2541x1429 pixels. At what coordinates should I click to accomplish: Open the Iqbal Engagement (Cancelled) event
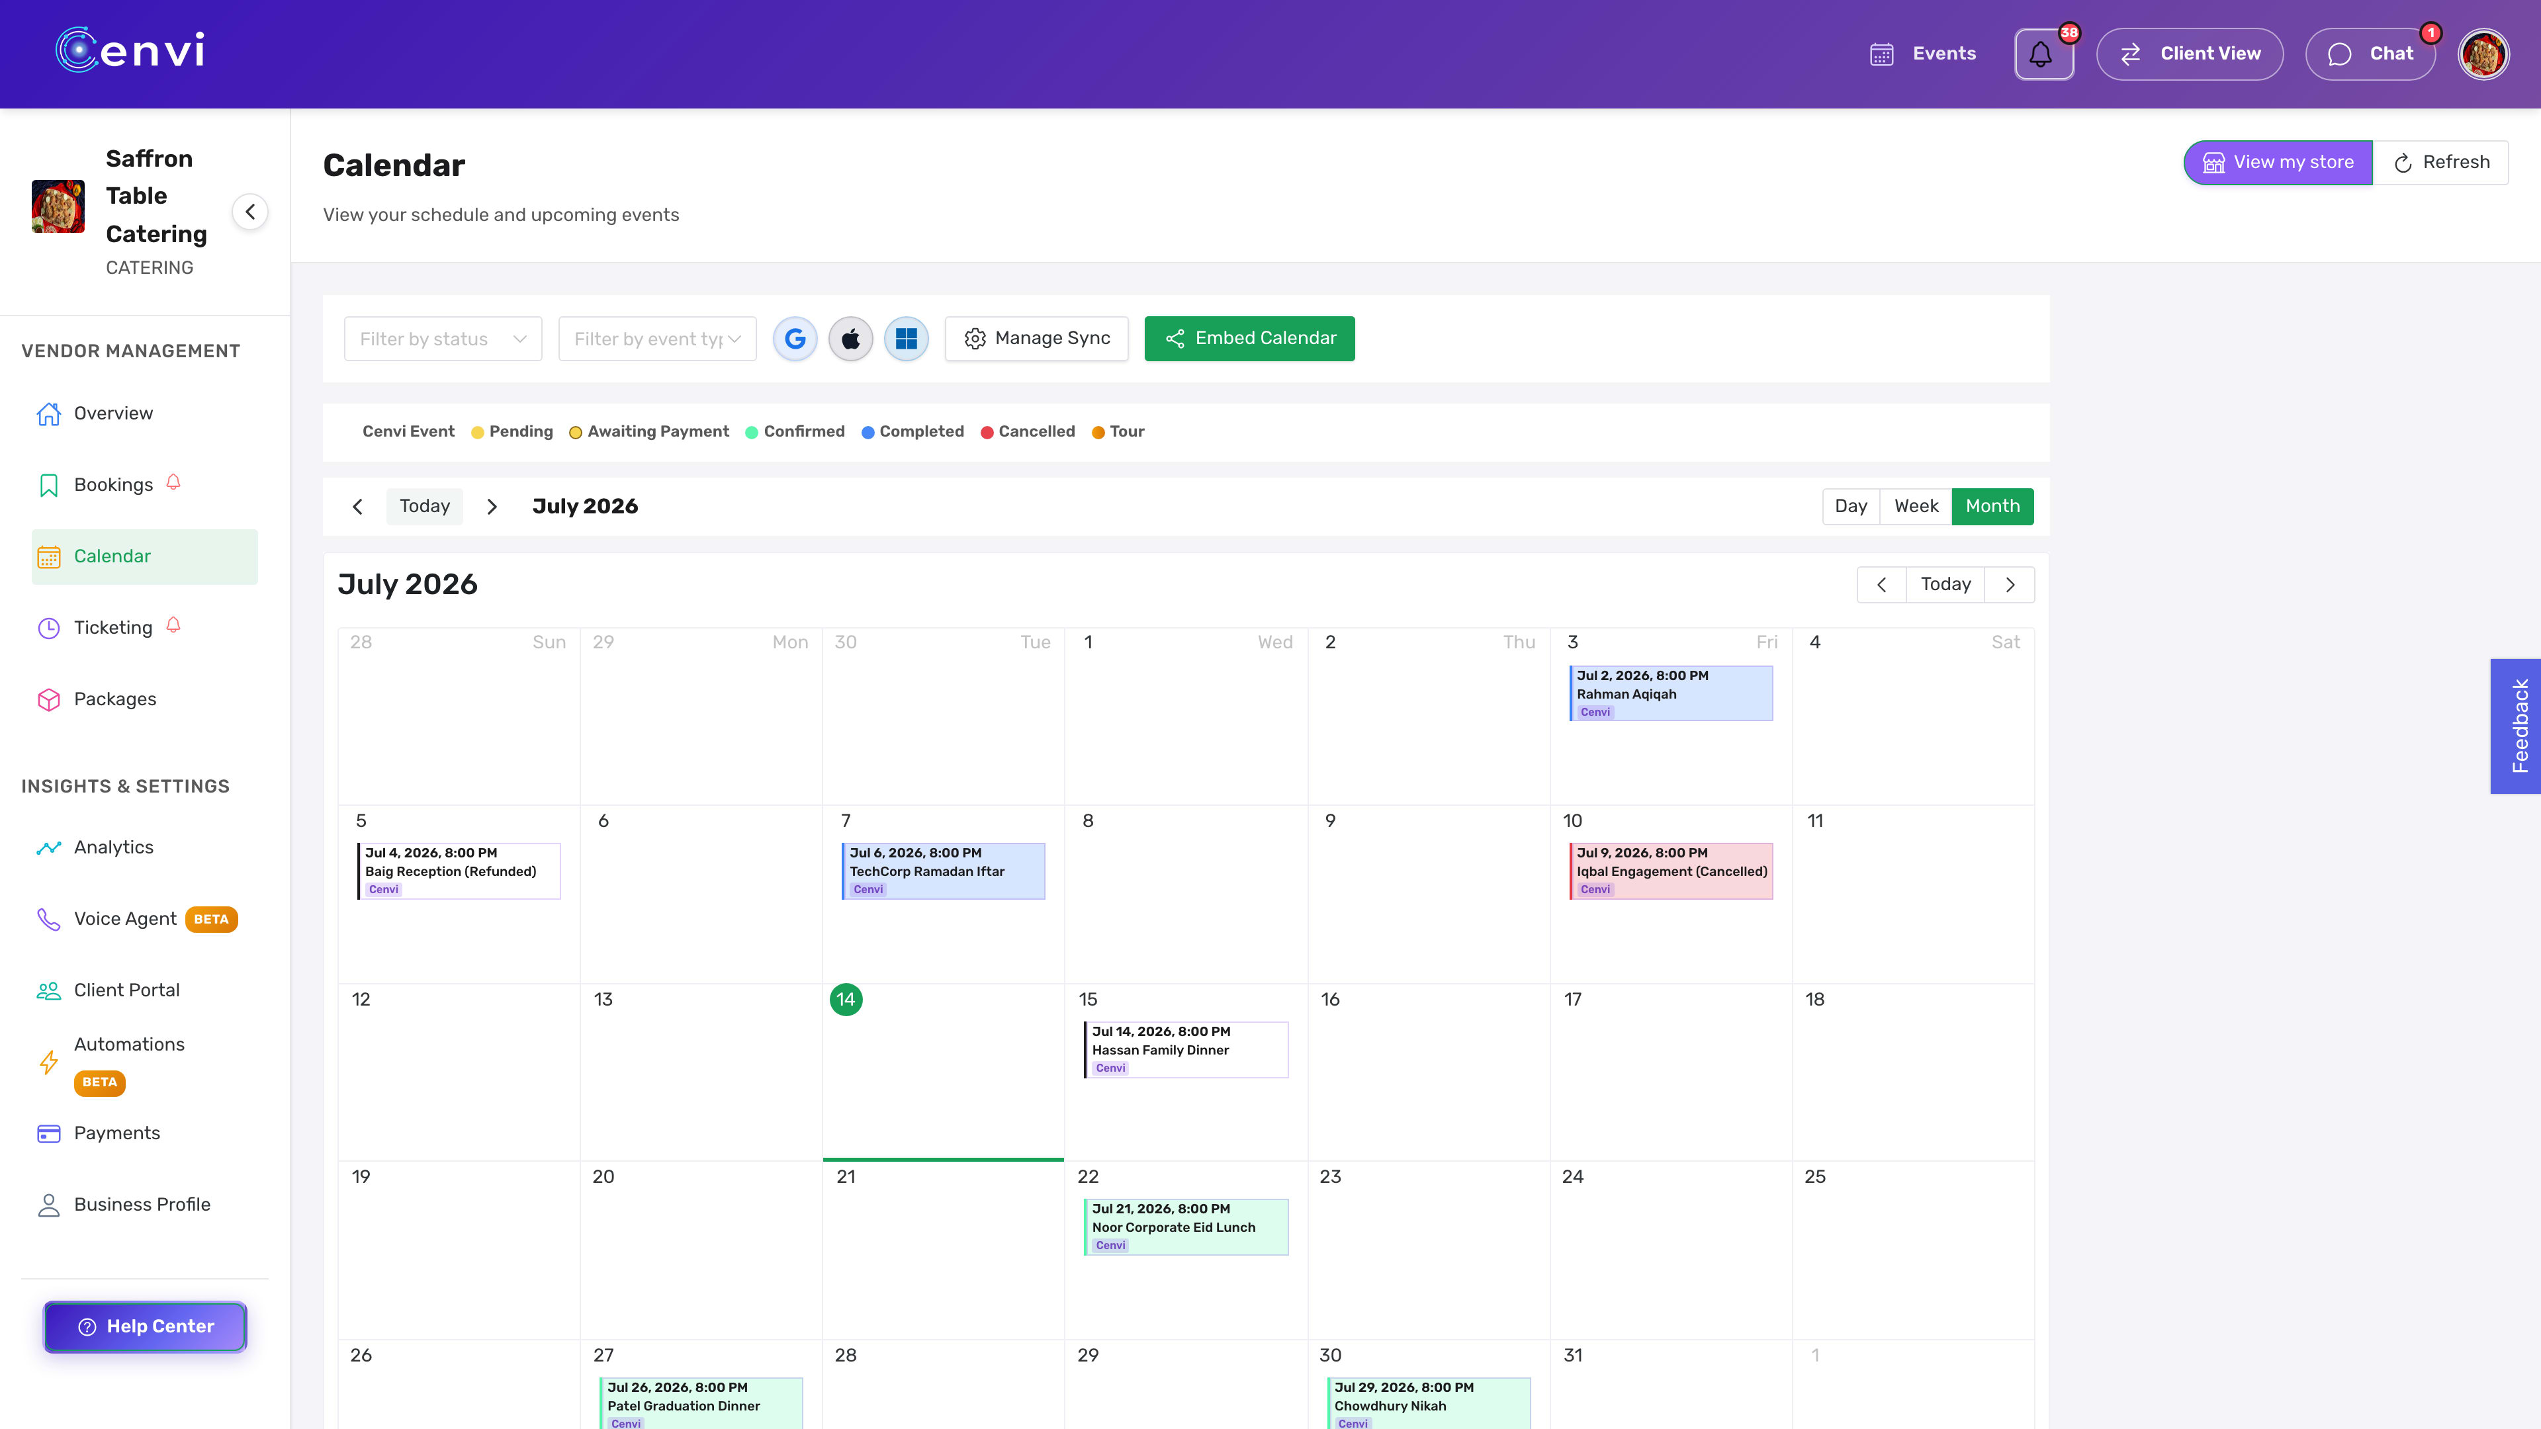click(1671, 871)
